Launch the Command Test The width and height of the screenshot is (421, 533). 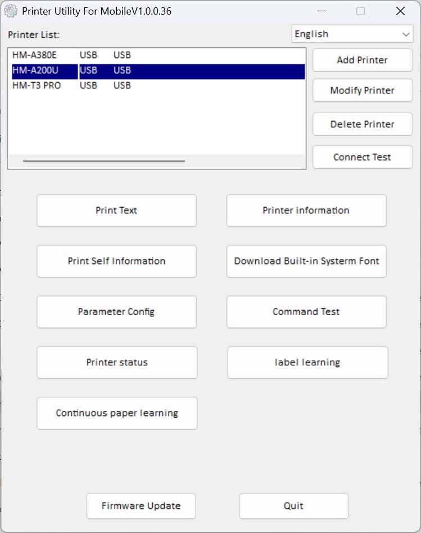tap(306, 312)
